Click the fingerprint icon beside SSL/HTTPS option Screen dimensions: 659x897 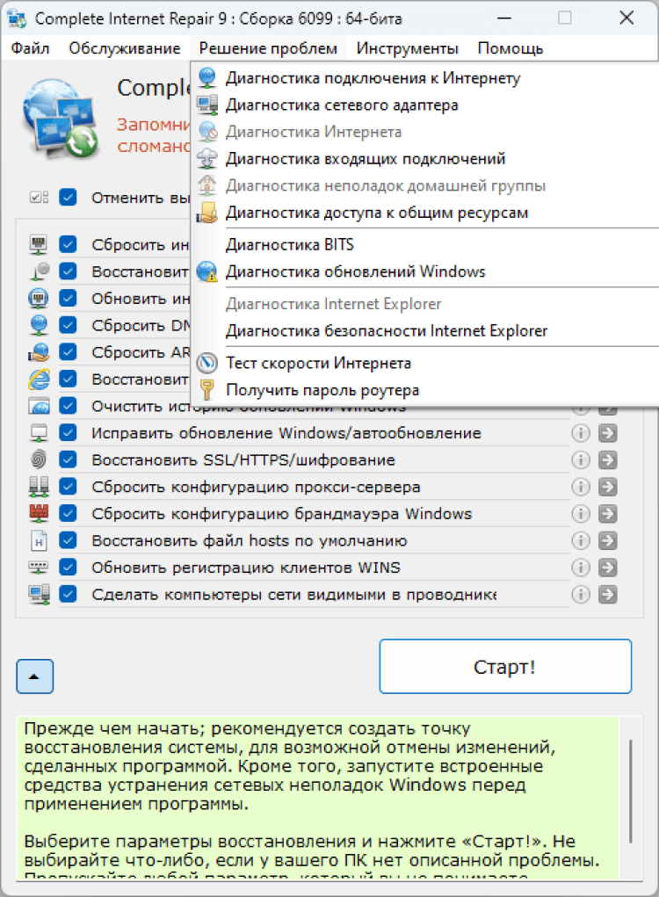click(39, 459)
